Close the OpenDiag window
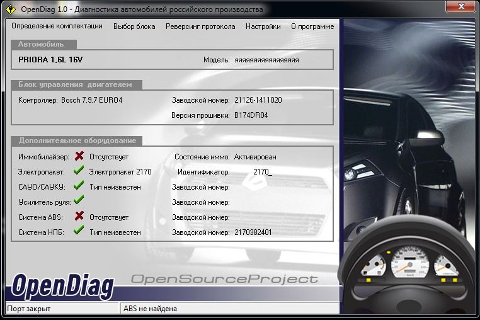480x320 pixels. click(461, 6)
